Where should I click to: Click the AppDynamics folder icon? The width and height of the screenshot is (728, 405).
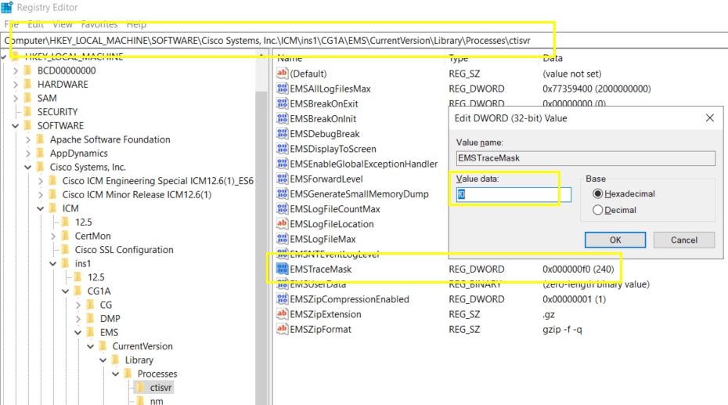[41, 154]
